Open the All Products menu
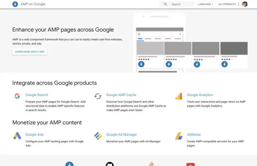257x166 pixels. point(227,4)
